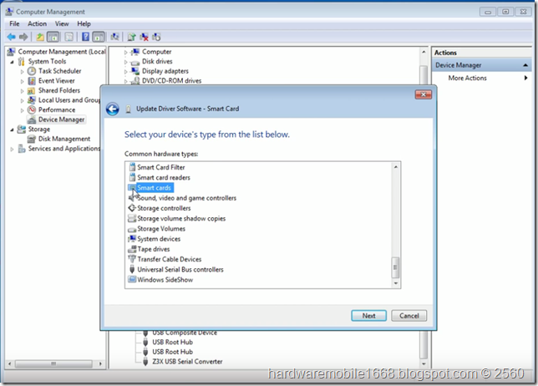Select Sound, video and game controllers
Screen dimensions: 538x386
(x=186, y=198)
